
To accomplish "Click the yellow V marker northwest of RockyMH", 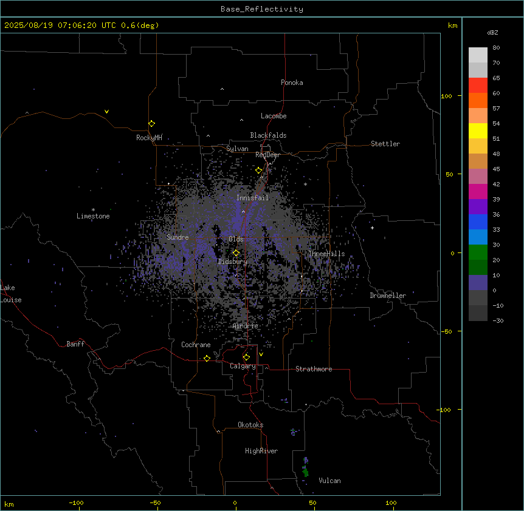I will click(106, 112).
